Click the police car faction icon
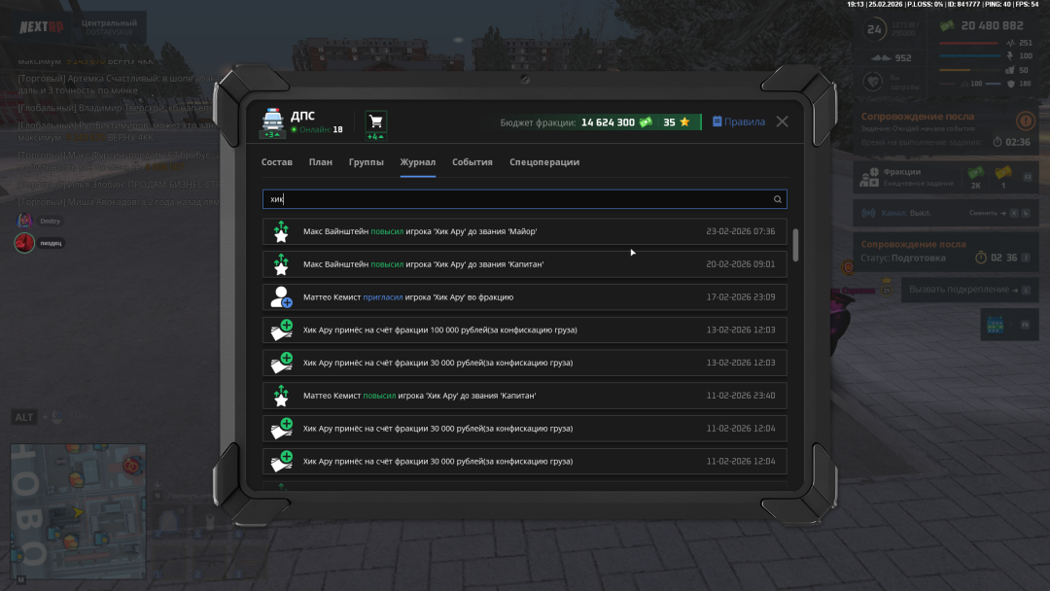Image resolution: width=1050 pixels, height=591 pixels. [272, 121]
